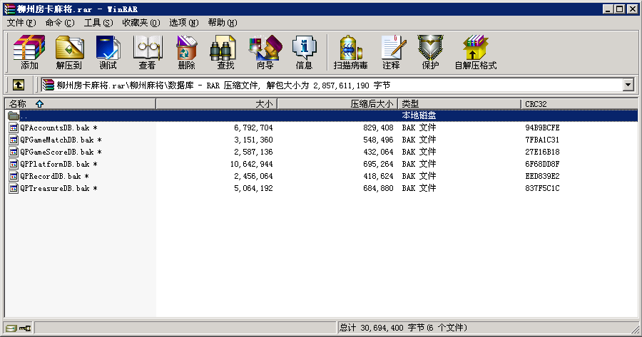Image resolution: width=642 pixels, height=337 pixels.
Task: Click the 解压到 (Extract To) icon
Action: [69, 53]
